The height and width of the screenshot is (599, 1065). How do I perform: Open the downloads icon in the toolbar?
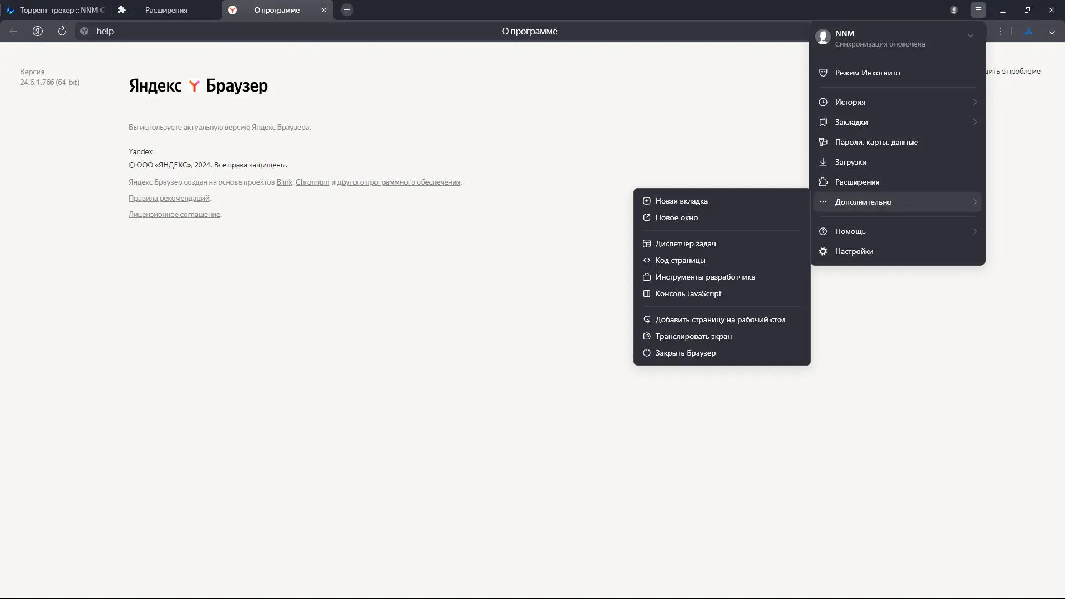point(1052,32)
